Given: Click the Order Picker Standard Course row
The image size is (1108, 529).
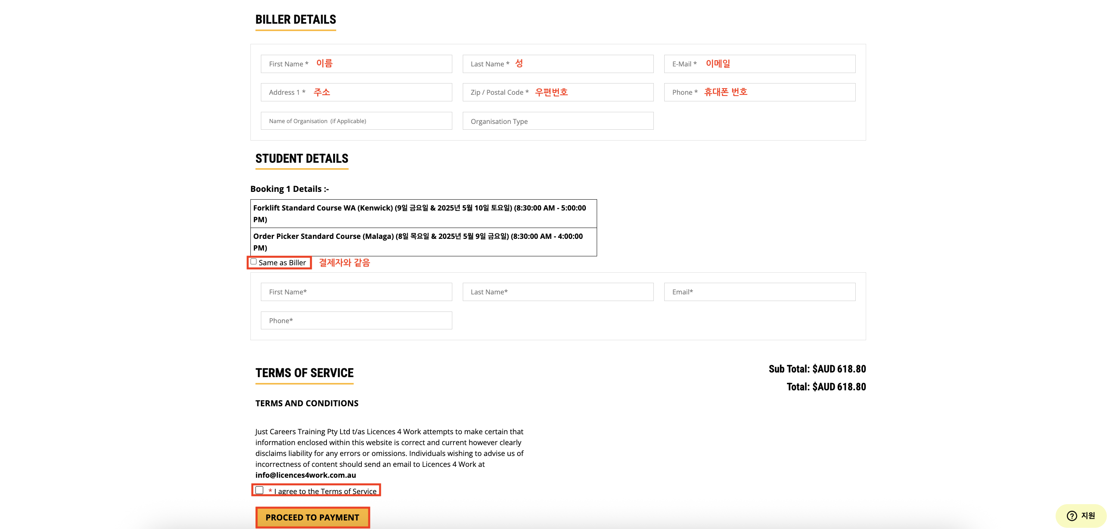Looking at the screenshot, I should click(x=423, y=242).
